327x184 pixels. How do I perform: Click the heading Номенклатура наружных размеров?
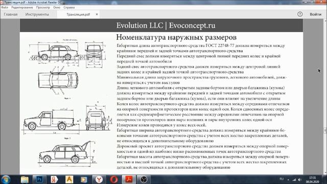coord(176,37)
